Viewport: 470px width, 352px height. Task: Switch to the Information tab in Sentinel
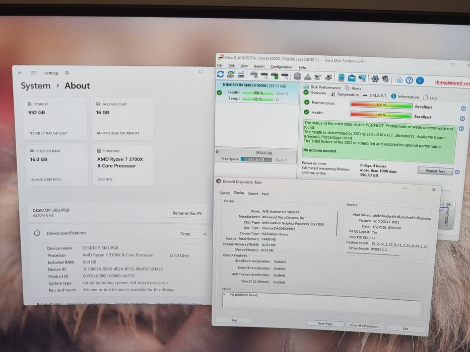(x=405, y=97)
